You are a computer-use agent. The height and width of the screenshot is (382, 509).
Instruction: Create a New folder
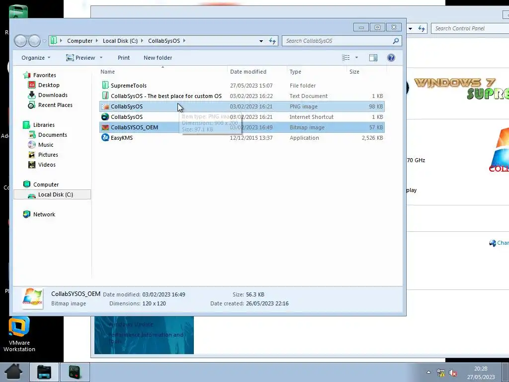pyautogui.click(x=158, y=58)
